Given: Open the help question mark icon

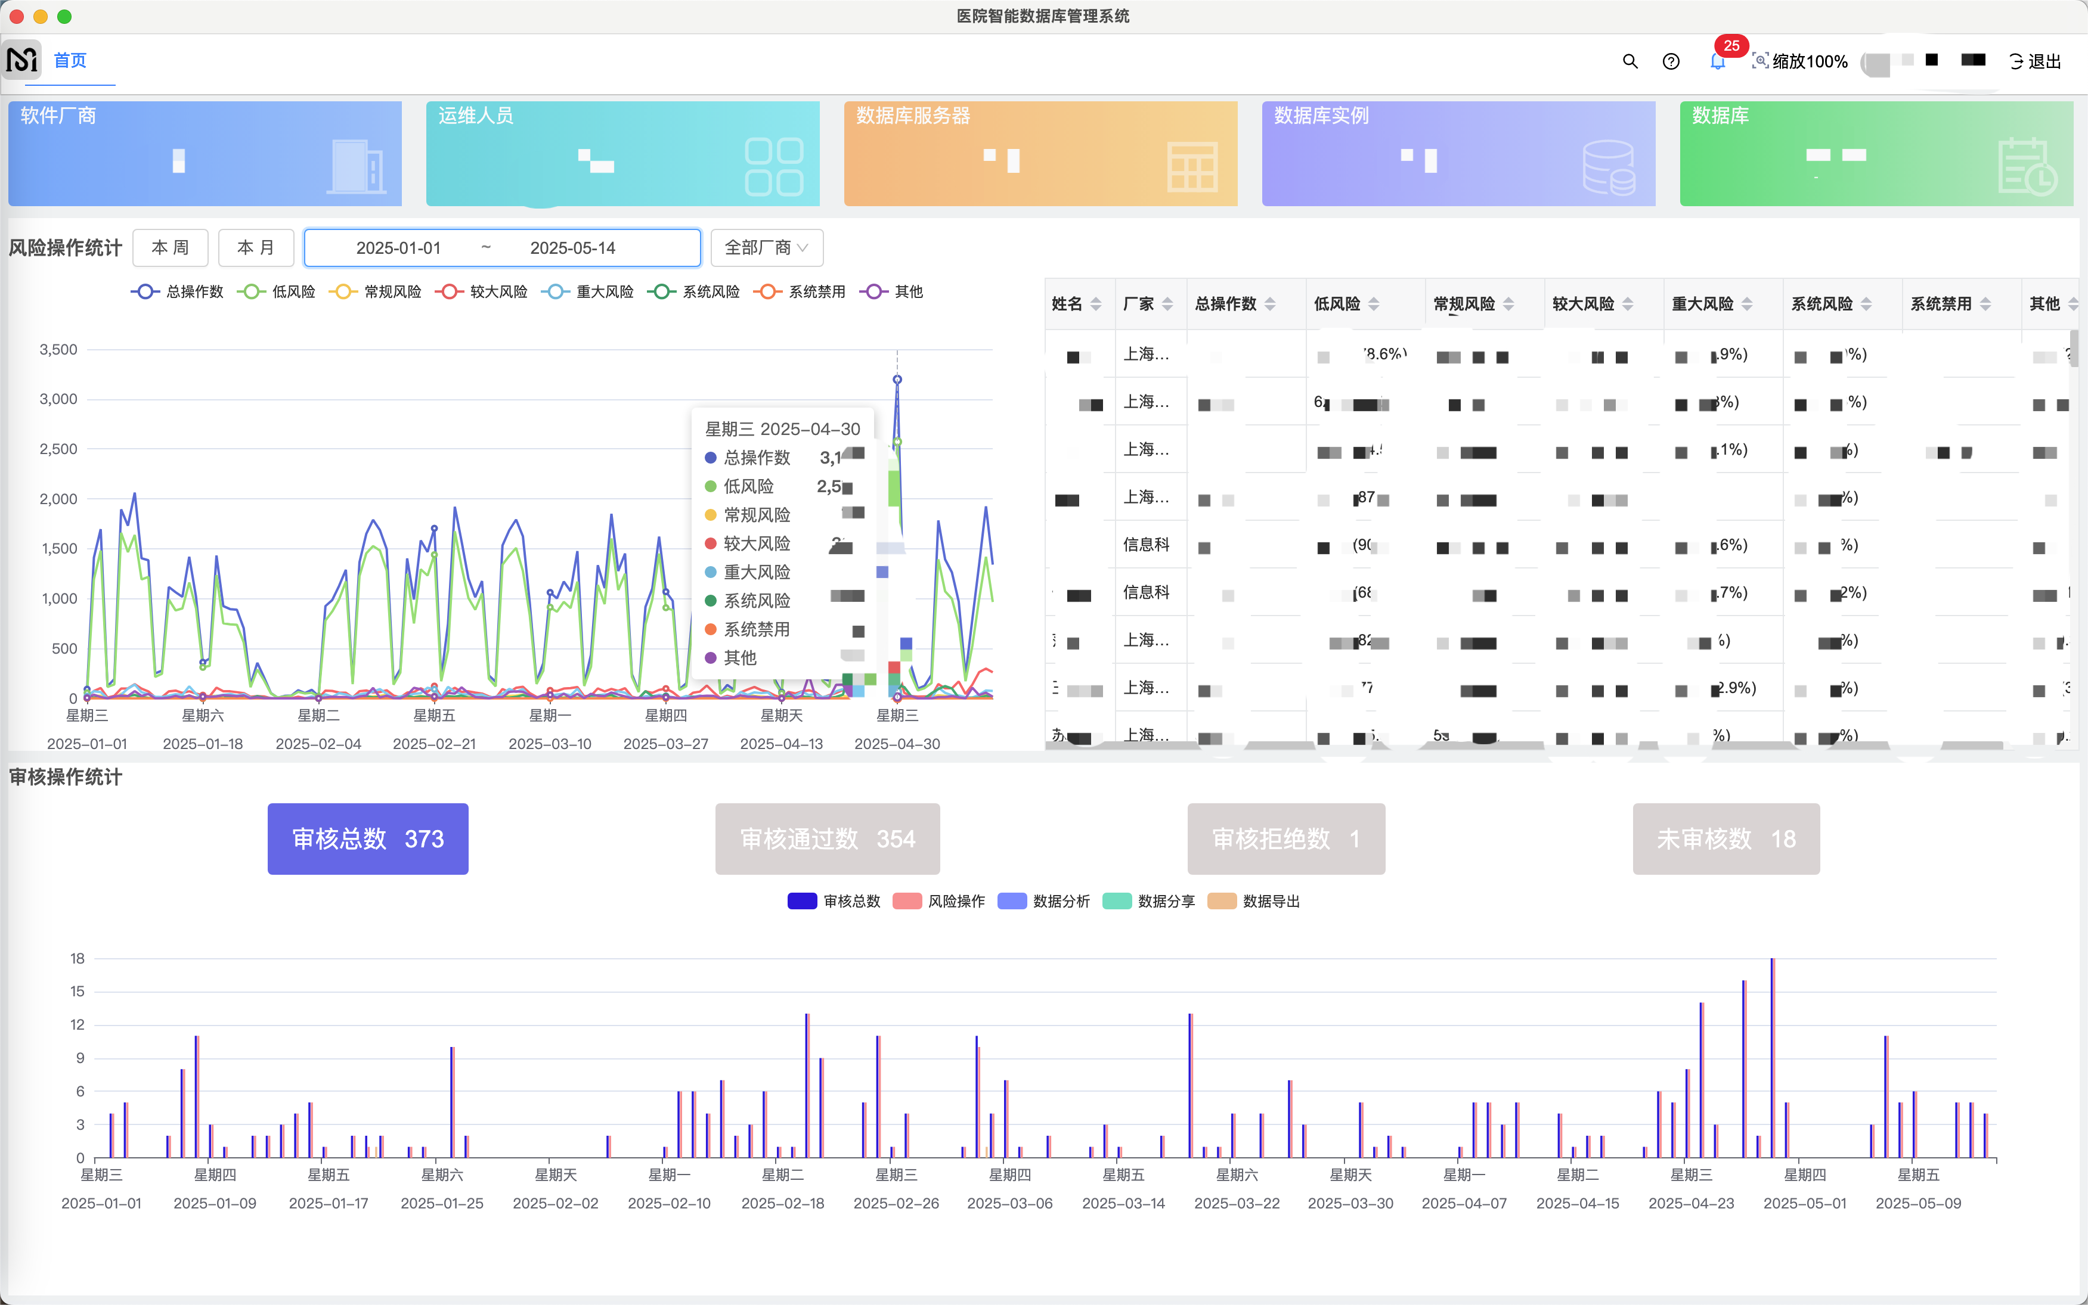Looking at the screenshot, I should tap(1671, 61).
